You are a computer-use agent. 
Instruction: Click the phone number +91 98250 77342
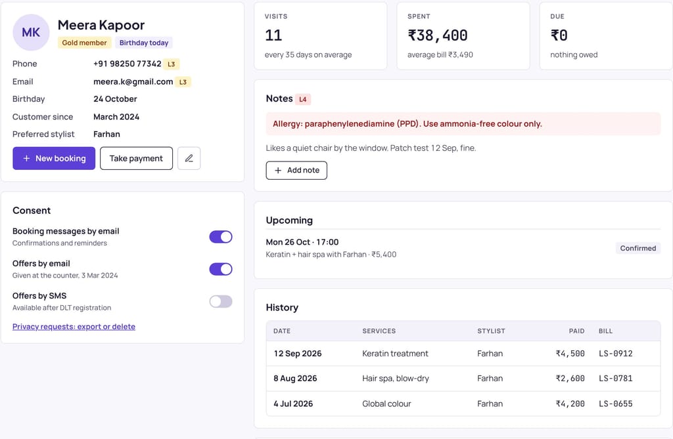128,64
